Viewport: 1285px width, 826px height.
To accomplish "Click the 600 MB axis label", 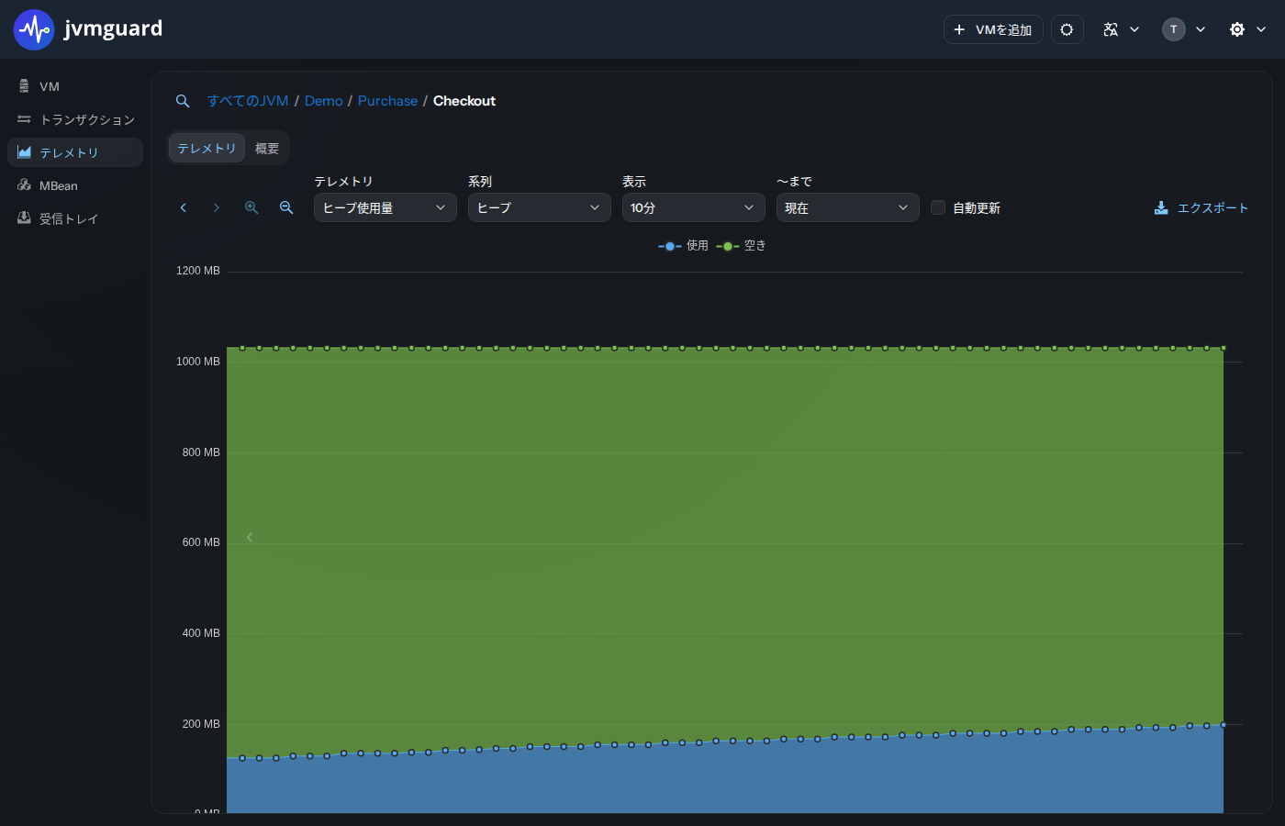I will (201, 542).
